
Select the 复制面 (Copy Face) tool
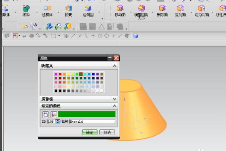tap(180, 8)
